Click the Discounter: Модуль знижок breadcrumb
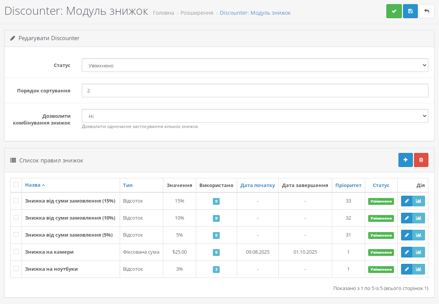 255,13
